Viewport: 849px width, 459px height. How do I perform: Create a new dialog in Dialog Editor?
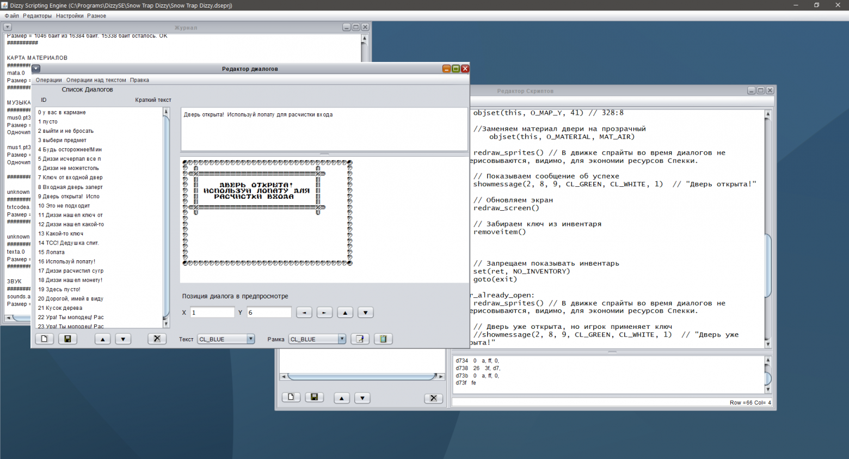[x=44, y=339]
